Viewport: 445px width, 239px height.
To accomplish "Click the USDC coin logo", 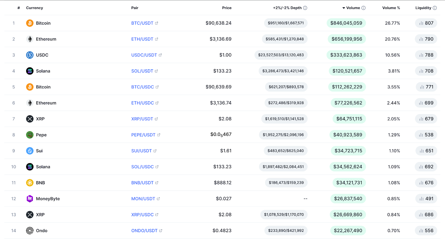I will tap(30, 55).
